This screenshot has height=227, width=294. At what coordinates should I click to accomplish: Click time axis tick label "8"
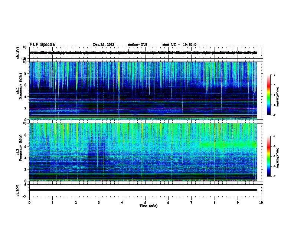[215, 203]
